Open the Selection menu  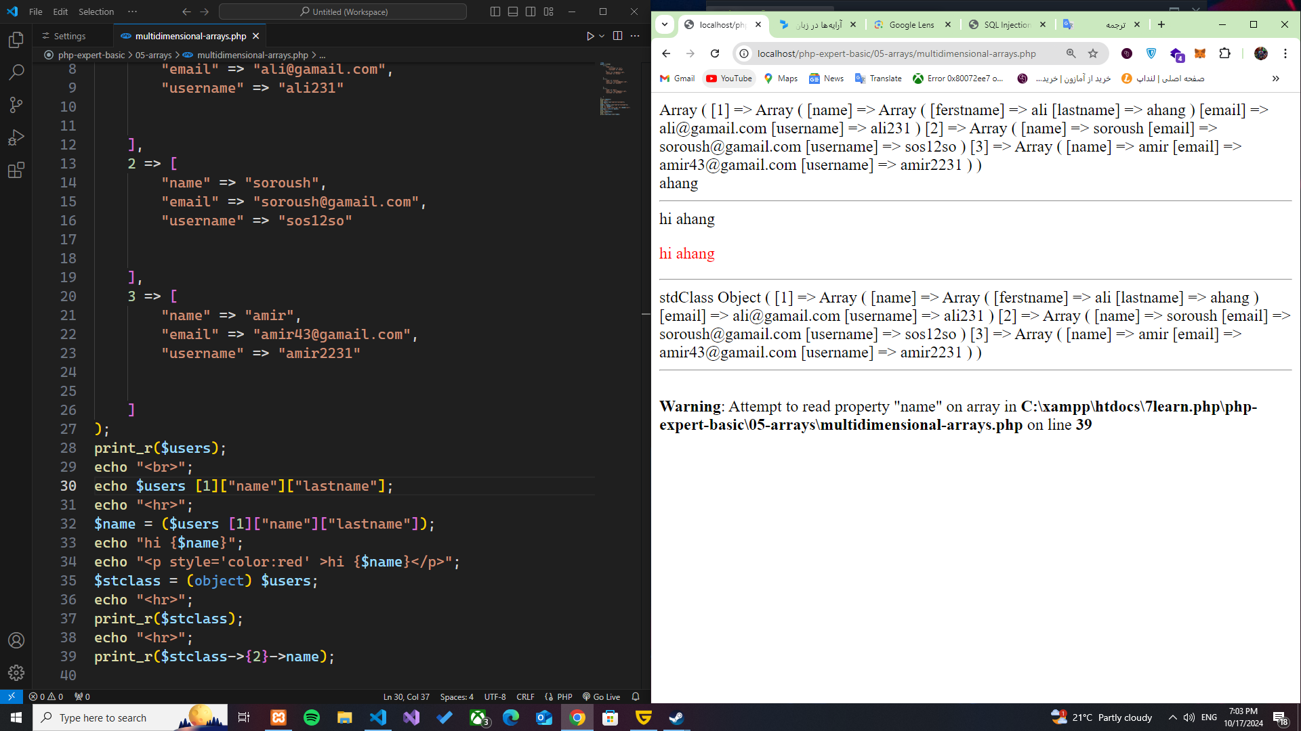click(96, 12)
